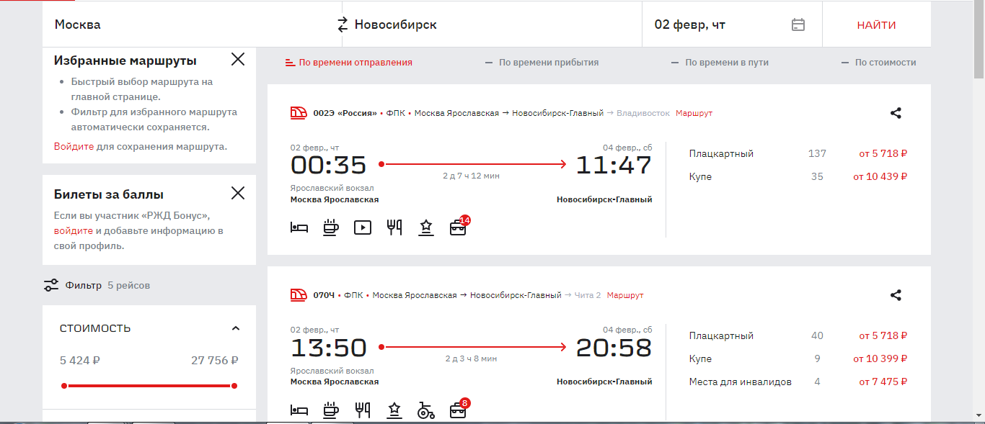Click minimum price slider handle
This screenshot has height=424, width=985.
(x=64, y=386)
